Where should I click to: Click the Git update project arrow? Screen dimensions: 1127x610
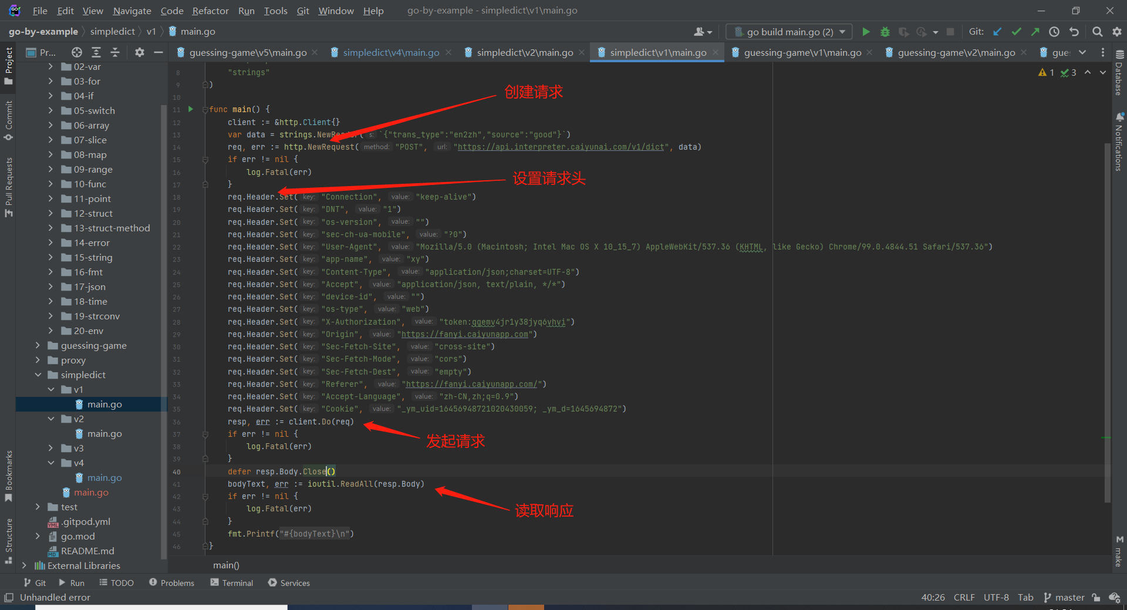tap(997, 32)
